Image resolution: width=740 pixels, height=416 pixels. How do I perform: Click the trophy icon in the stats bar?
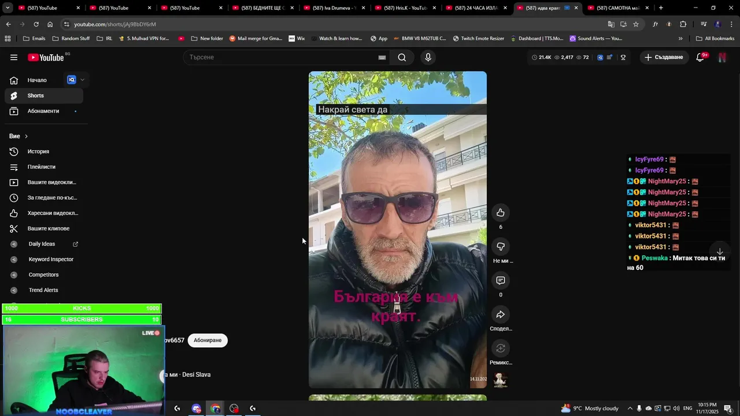623,57
